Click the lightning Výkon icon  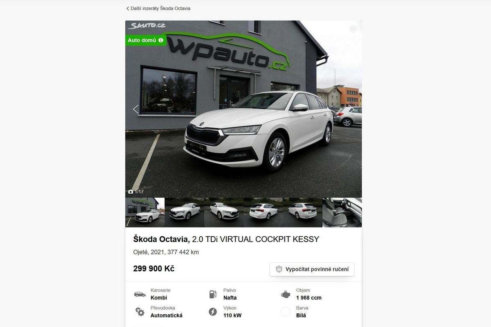click(x=213, y=312)
